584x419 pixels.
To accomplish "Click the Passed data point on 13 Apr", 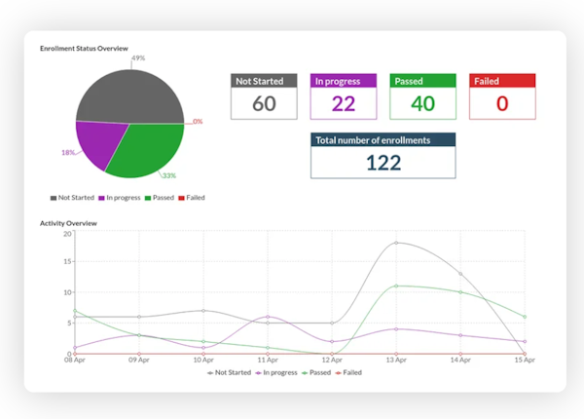I will click(x=396, y=286).
